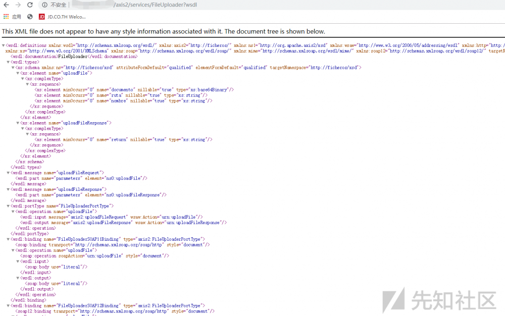Collapse wsdl:binding FileUploaderSOAP12Binding node
Viewport: 505px width, 316px height.
tap(9, 306)
